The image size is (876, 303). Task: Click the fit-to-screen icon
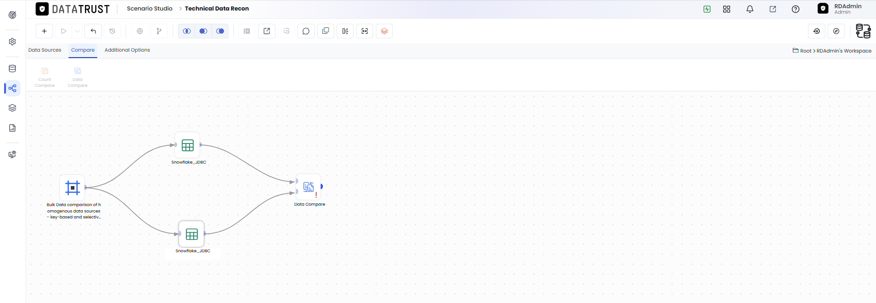(364, 31)
